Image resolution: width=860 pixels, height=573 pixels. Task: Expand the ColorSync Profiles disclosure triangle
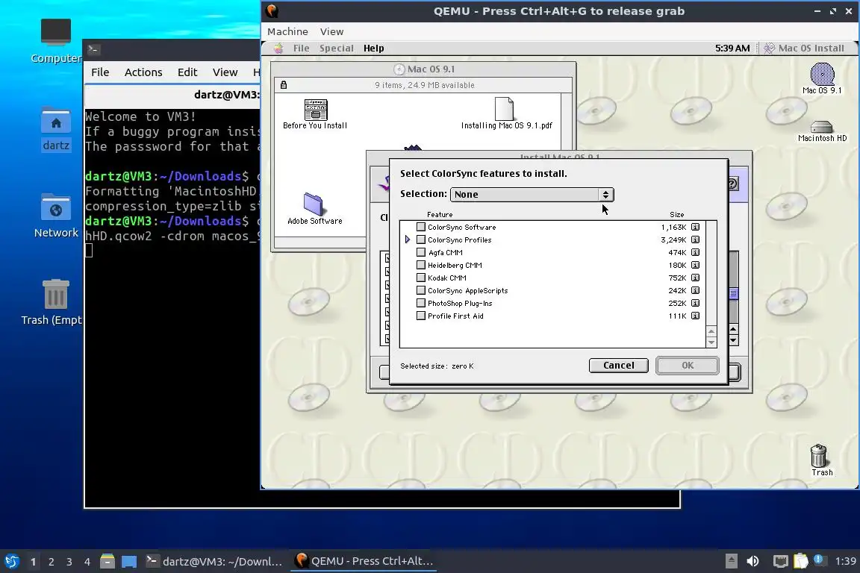[x=408, y=239]
